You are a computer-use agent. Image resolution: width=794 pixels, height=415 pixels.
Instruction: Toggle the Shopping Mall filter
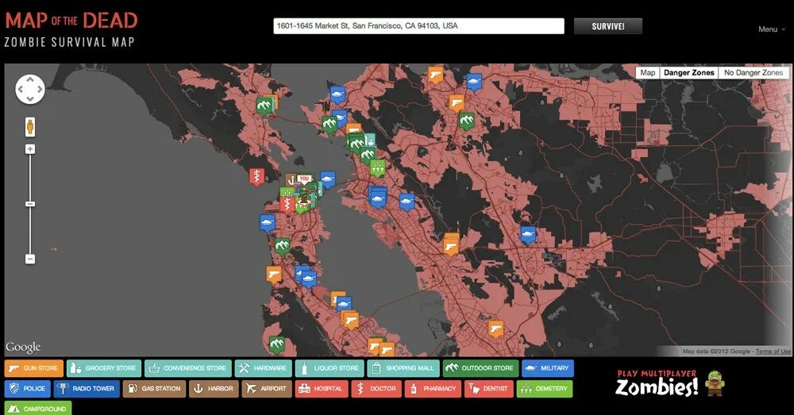(x=403, y=368)
